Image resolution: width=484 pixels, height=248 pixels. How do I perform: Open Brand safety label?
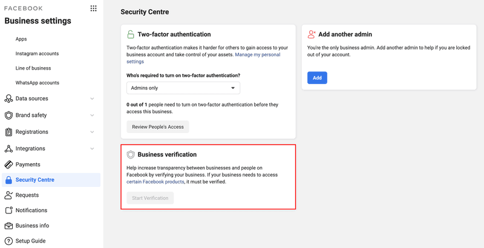click(x=31, y=116)
